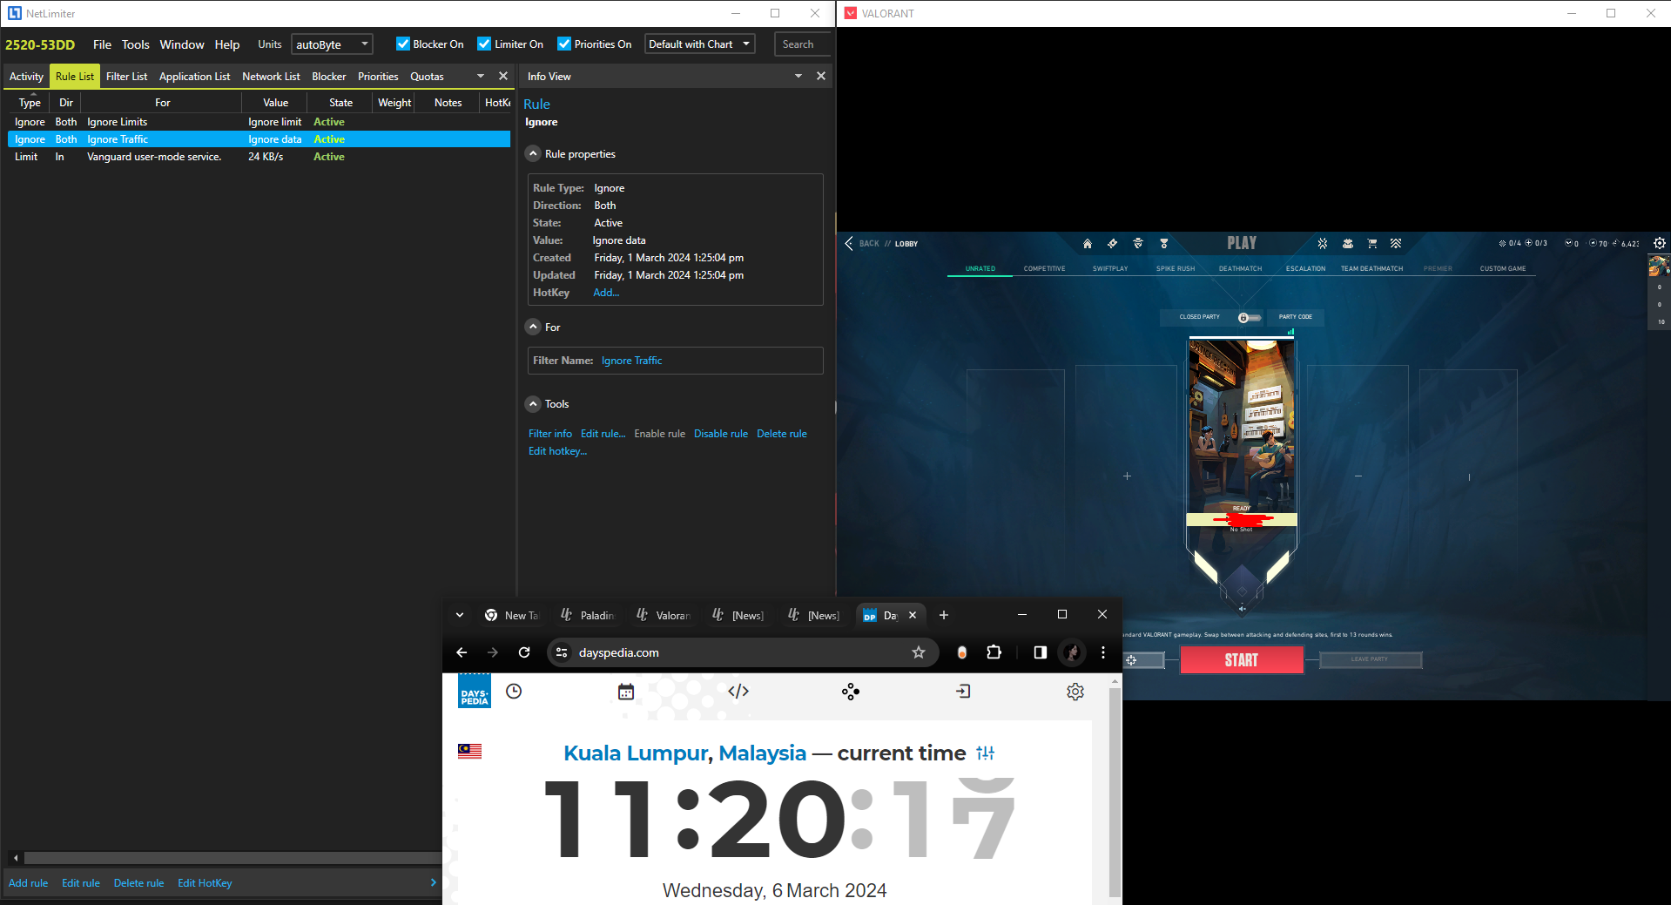Click Valorant START button
1671x905 pixels.
(1242, 660)
